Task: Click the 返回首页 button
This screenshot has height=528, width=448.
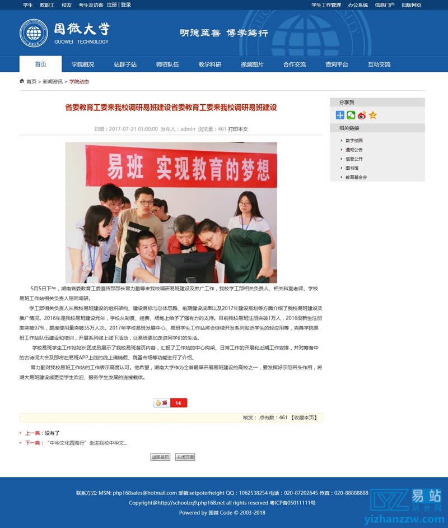Action: (161, 457)
